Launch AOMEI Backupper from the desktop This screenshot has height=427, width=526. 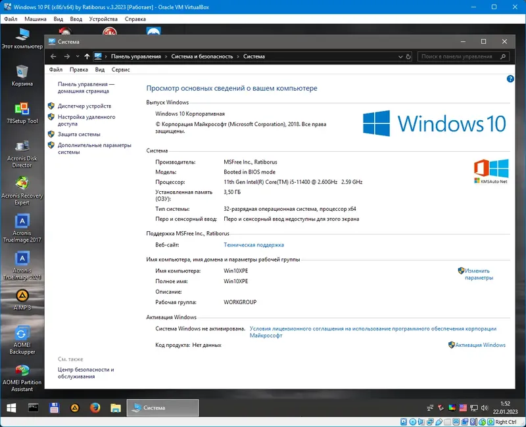click(x=22, y=340)
